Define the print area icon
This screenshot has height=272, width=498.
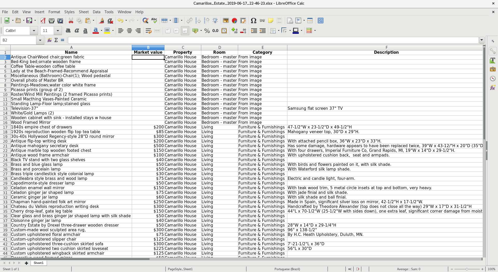[290, 21]
